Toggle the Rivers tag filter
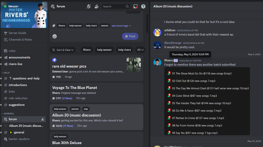This screenshot has height=147, width=263. coord(87,50)
